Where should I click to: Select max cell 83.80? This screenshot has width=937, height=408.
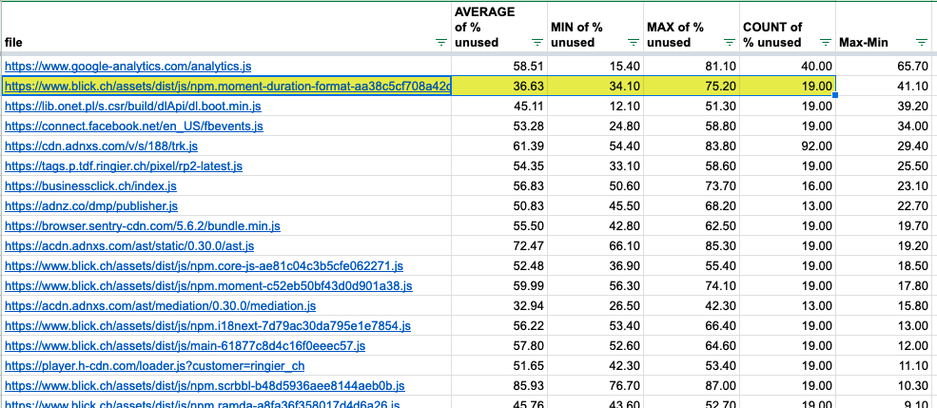coord(692,146)
